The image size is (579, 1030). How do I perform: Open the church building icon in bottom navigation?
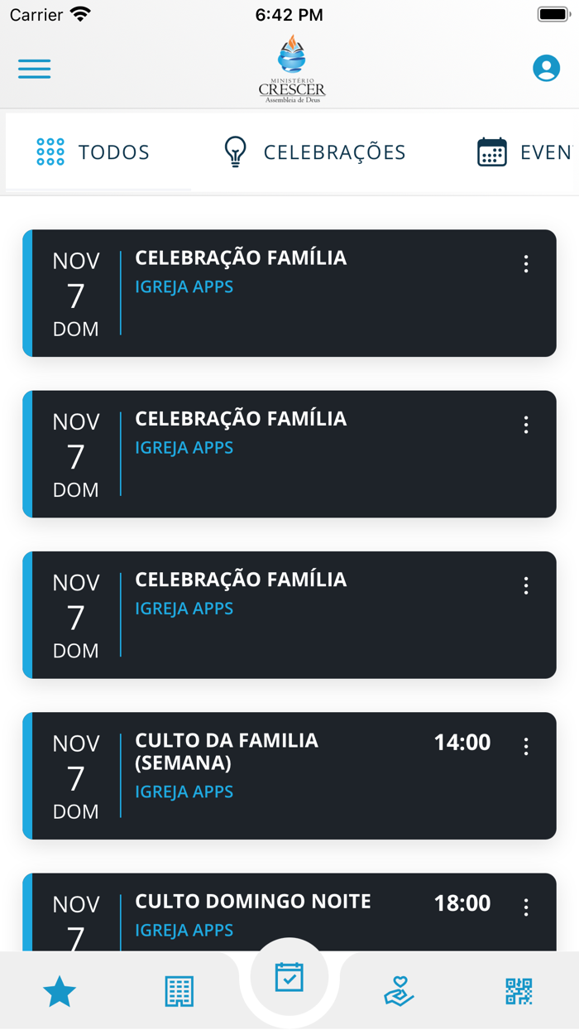point(179,990)
